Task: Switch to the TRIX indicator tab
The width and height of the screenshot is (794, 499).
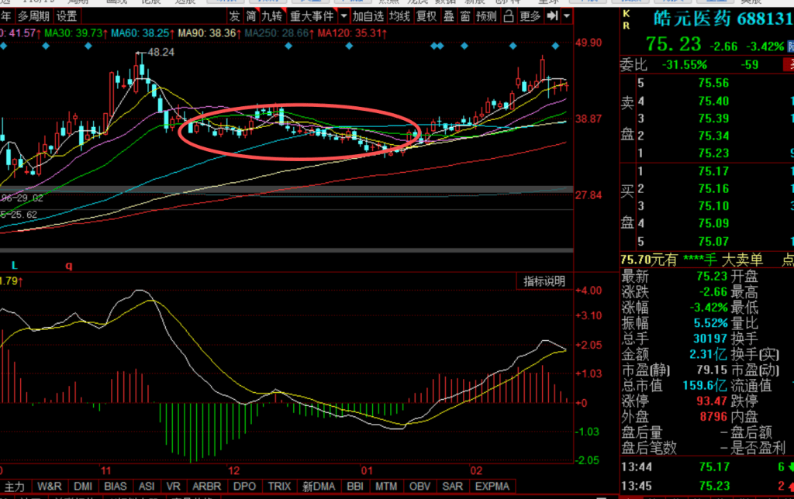Action: point(279,486)
